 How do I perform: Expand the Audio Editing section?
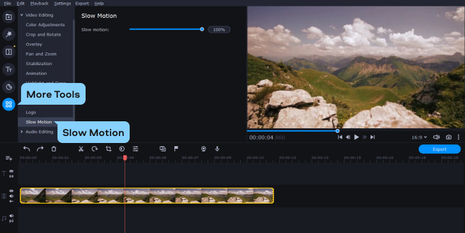[x=22, y=132]
